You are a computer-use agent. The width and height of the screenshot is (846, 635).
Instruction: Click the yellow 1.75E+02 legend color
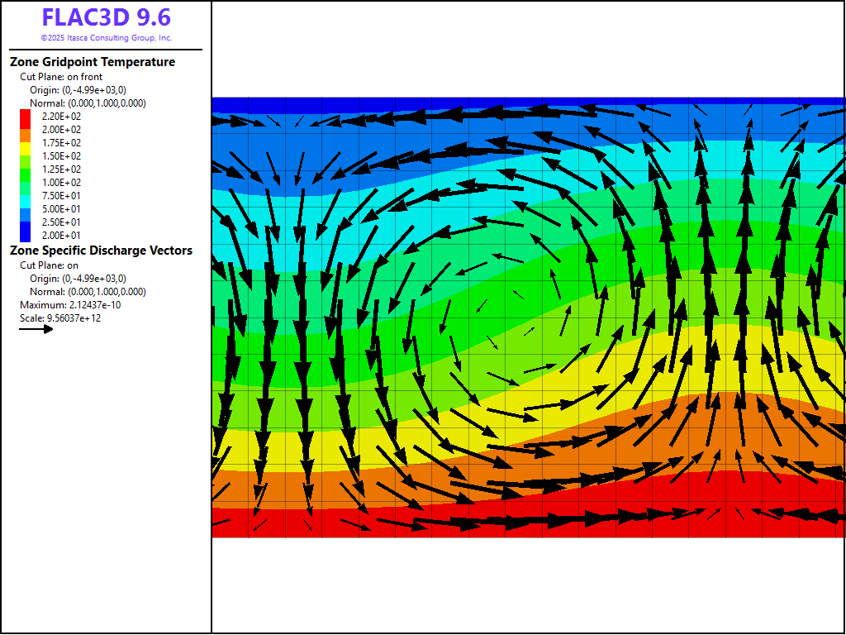tap(25, 143)
